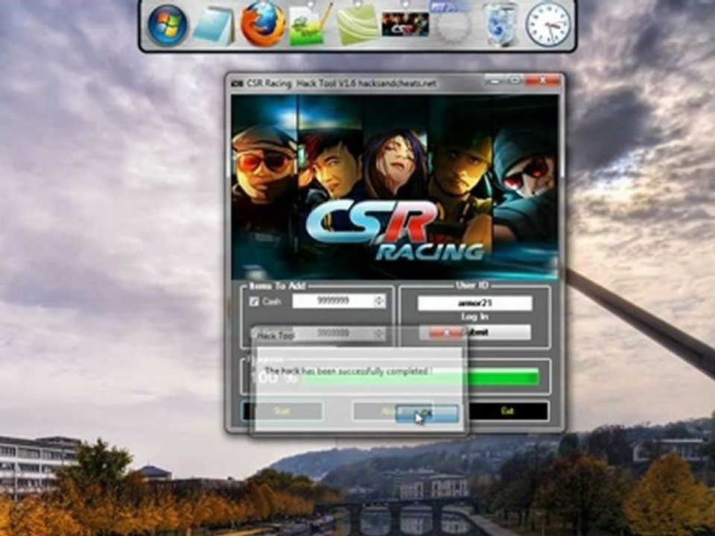Select the CSR Racing thumbnail in the dock
Screen dimensions: 715x536
pyautogui.click(x=405, y=24)
